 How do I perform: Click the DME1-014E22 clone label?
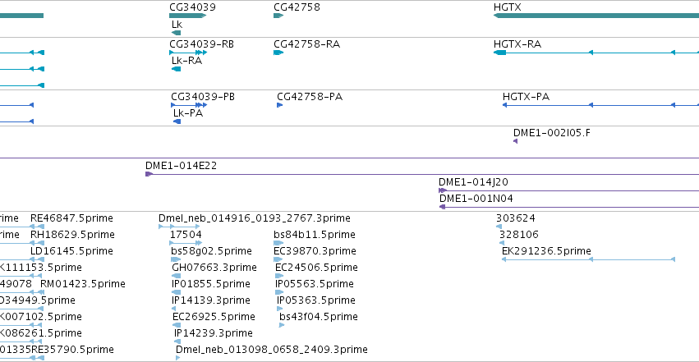tap(181, 166)
